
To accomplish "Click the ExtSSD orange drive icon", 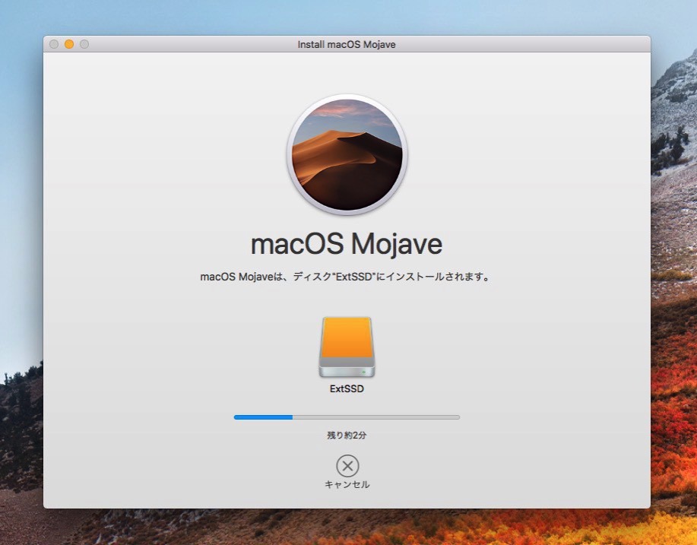I will (x=347, y=347).
